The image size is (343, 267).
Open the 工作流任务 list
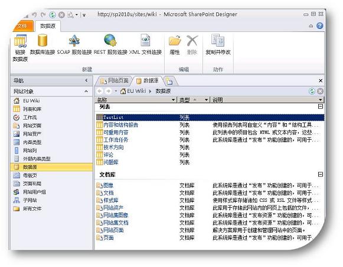click(116, 140)
